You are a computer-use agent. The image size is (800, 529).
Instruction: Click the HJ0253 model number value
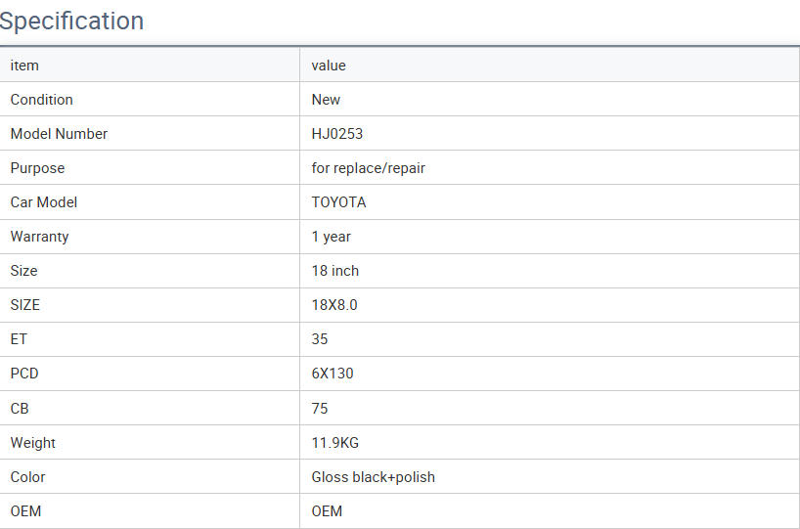337,134
